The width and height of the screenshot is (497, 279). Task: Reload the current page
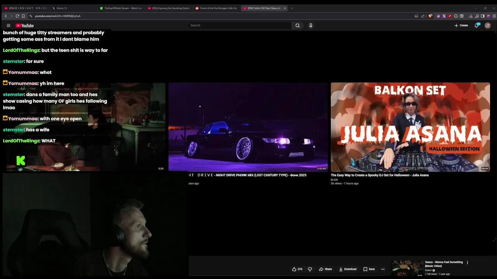(x=17, y=16)
